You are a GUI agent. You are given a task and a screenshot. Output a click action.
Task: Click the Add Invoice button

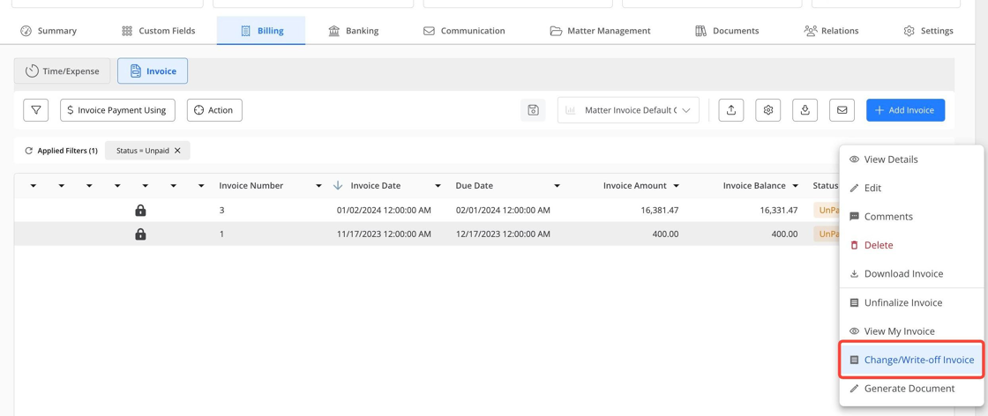click(905, 110)
